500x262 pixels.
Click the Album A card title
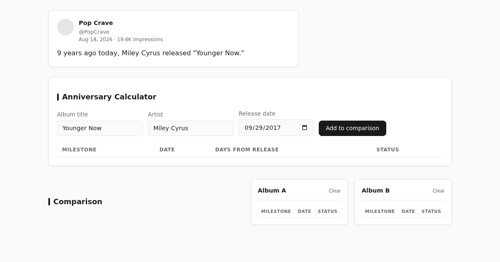[272, 190]
